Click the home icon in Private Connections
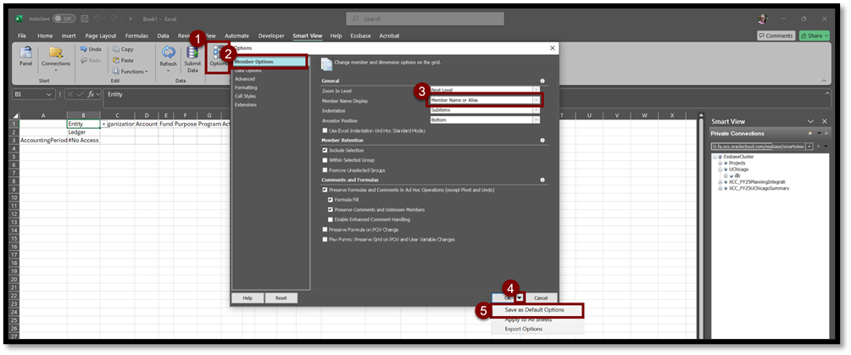Screen dimensions: 851x355 tap(810, 134)
